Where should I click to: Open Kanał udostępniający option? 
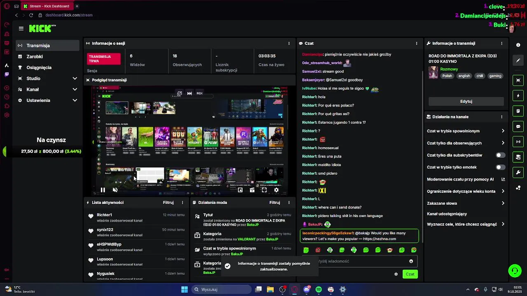(x=447, y=214)
